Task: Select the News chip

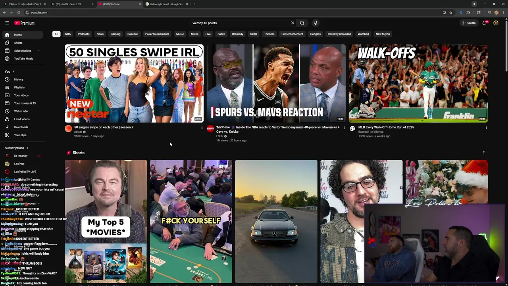Action: click(x=100, y=34)
